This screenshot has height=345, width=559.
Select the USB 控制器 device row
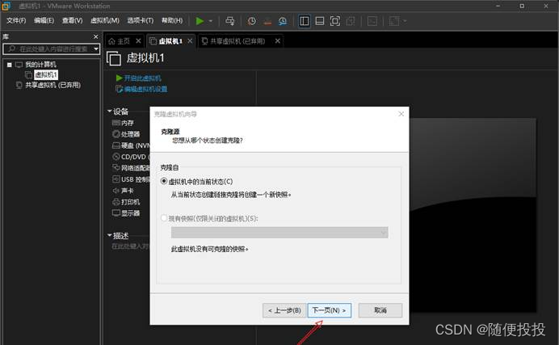click(x=131, y=179)
